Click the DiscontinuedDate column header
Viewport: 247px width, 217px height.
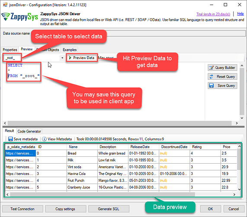[x=174, y=147]
